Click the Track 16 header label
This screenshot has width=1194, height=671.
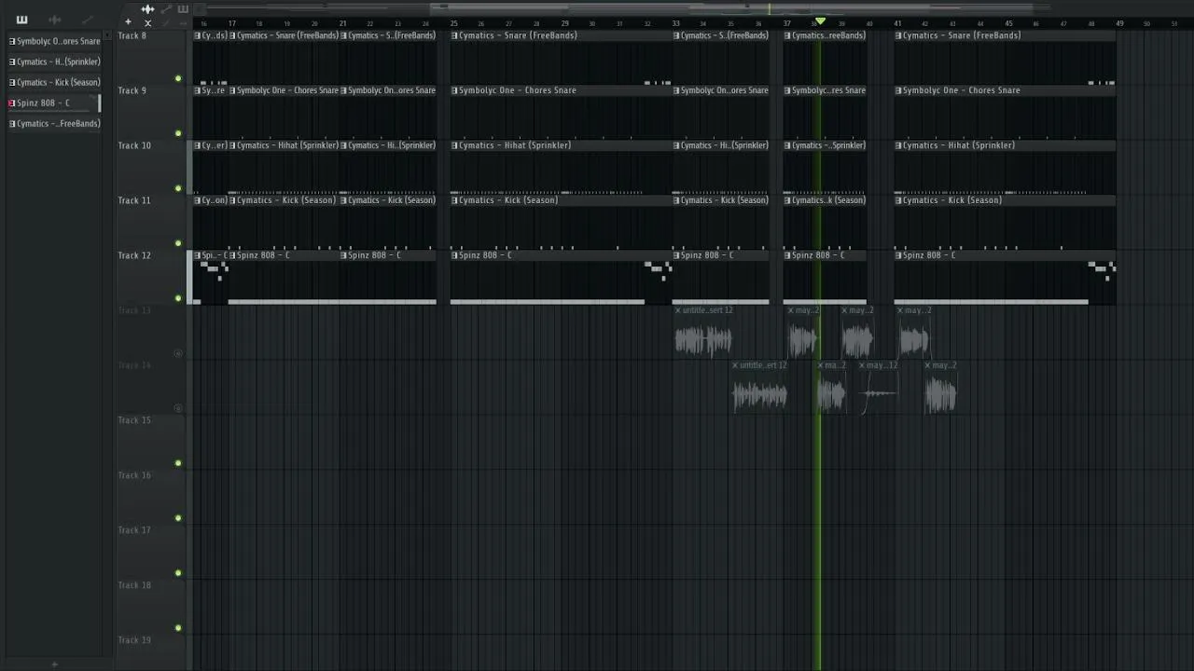[134, 475]
